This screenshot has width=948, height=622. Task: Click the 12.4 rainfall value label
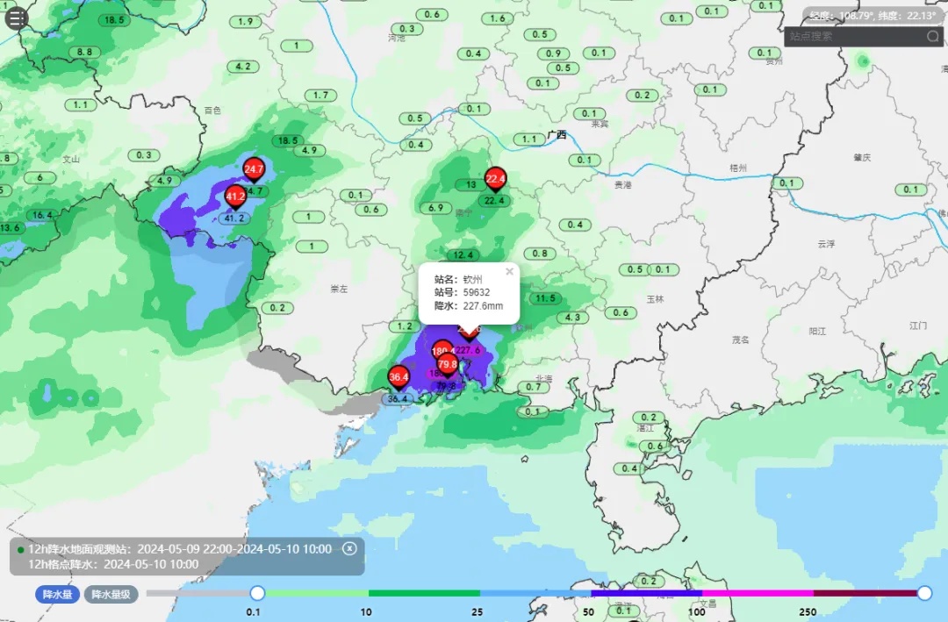click(x=464, y=255)
